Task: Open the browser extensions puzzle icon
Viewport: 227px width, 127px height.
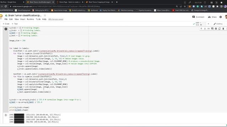Action: click(x=217, y=6)
